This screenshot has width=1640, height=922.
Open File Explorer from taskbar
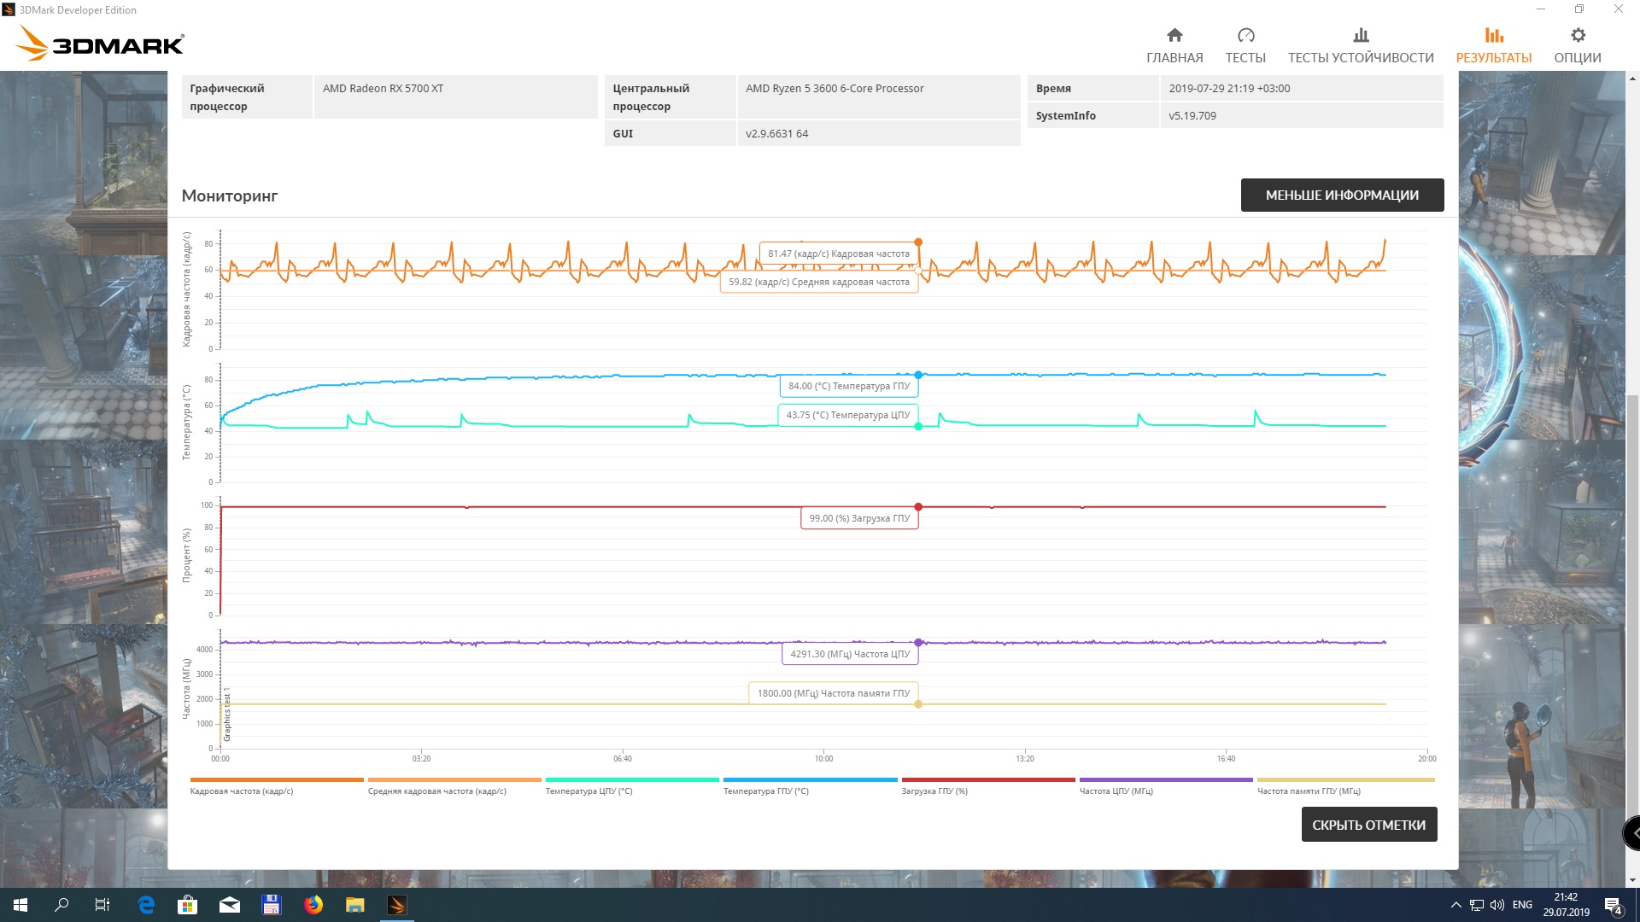click(355, 905)
